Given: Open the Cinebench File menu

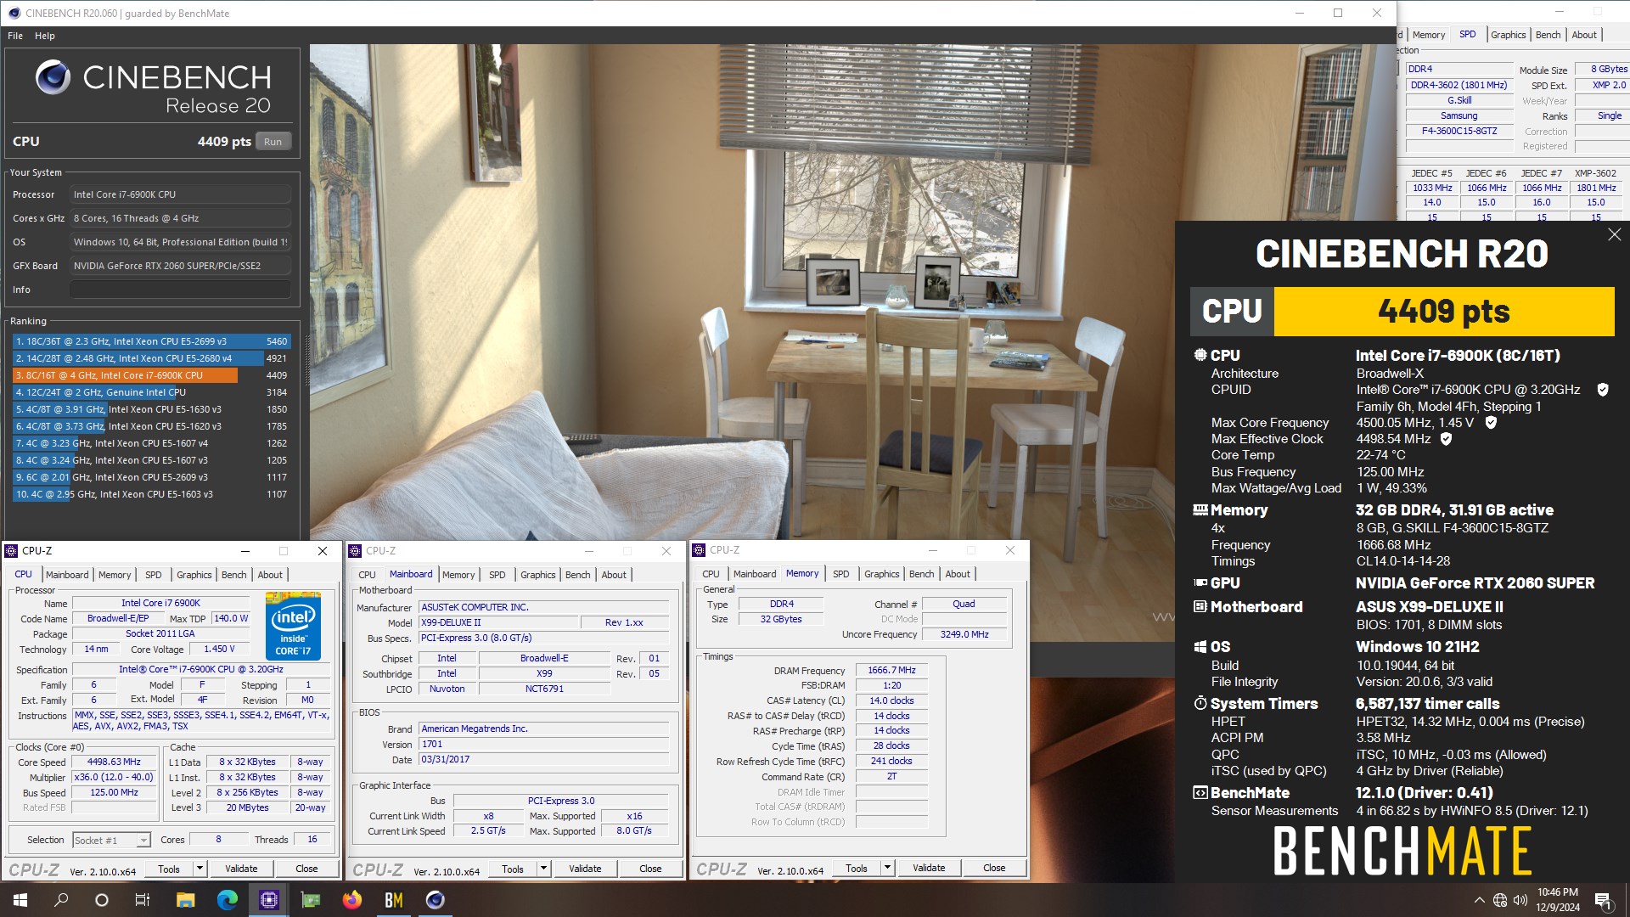Looking at the screenshot, I should (15, 36).
